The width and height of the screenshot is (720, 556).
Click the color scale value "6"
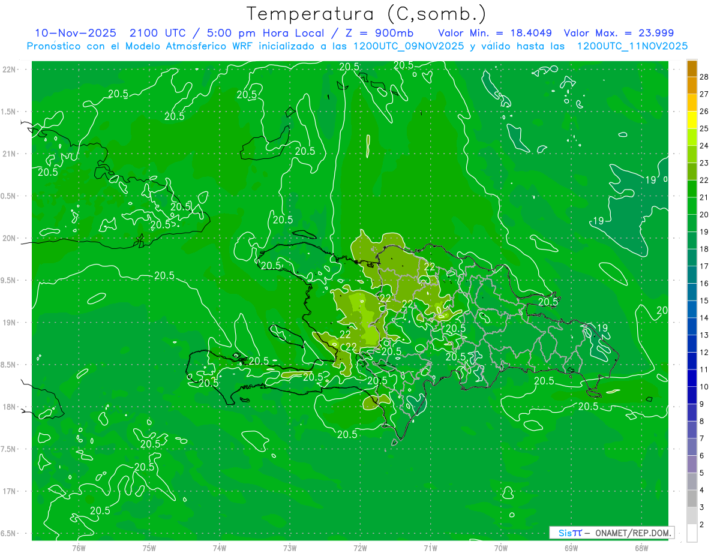click(x=702, y=456)
